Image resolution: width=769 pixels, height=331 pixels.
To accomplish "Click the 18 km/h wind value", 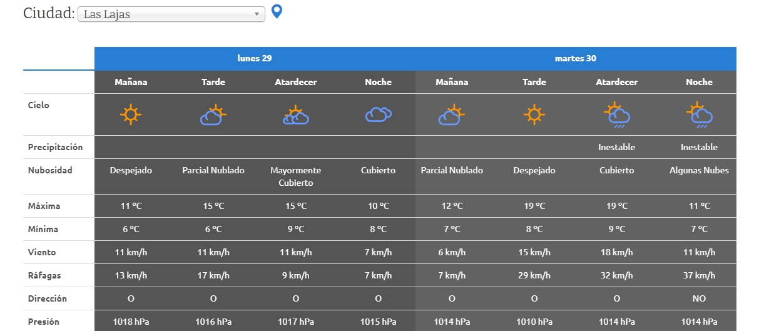I will (616, 252).
